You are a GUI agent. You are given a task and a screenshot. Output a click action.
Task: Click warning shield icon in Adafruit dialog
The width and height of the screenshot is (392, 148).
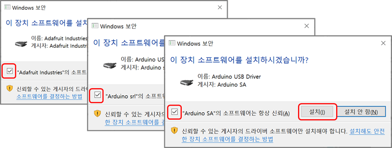click(x=9, y=88)
